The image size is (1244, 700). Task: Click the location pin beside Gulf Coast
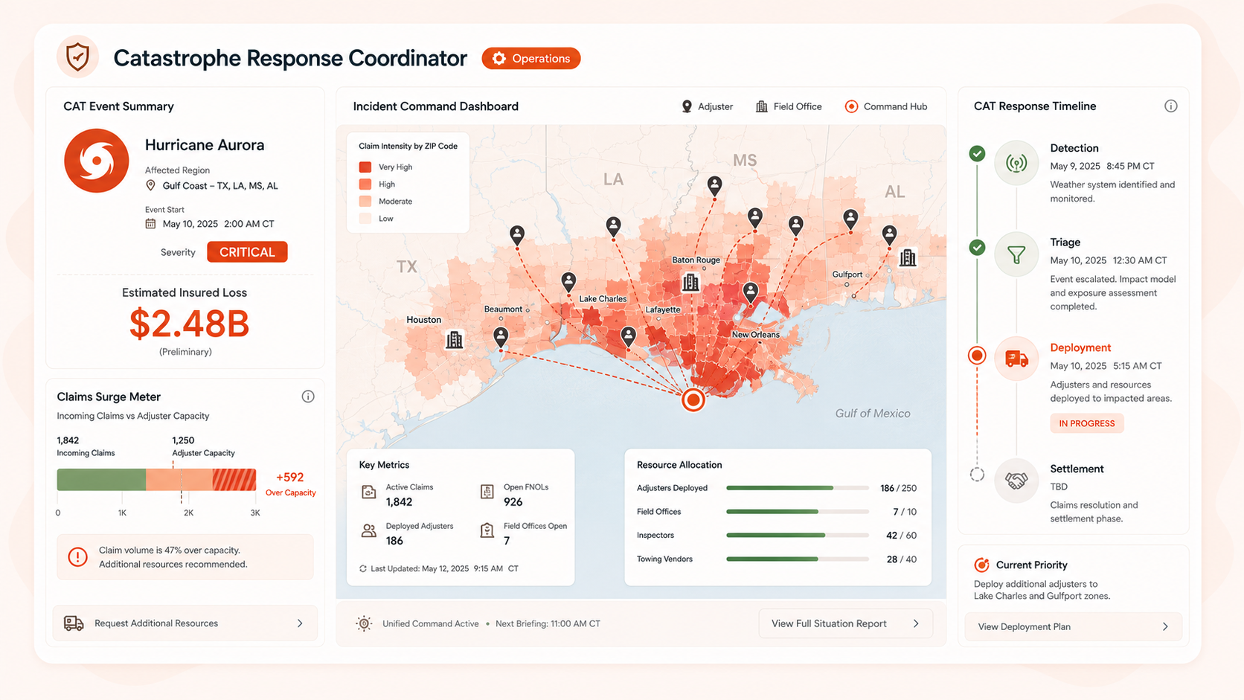click(x=150, y=185)
